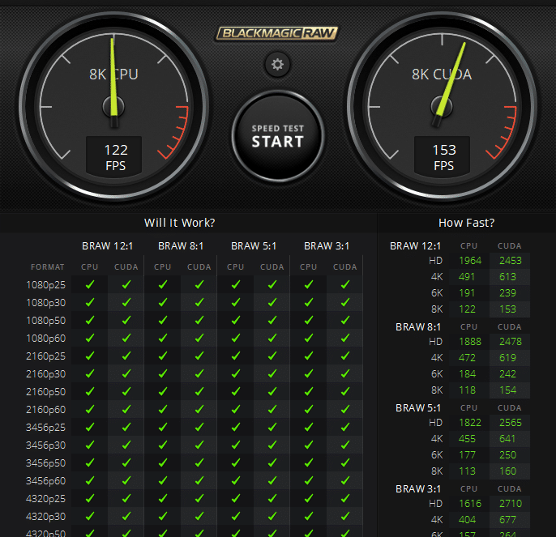Click 3456p30 BRAW 3:1 CPU checkmark
This screenshot has width=556, height=537.
(309, 445)
